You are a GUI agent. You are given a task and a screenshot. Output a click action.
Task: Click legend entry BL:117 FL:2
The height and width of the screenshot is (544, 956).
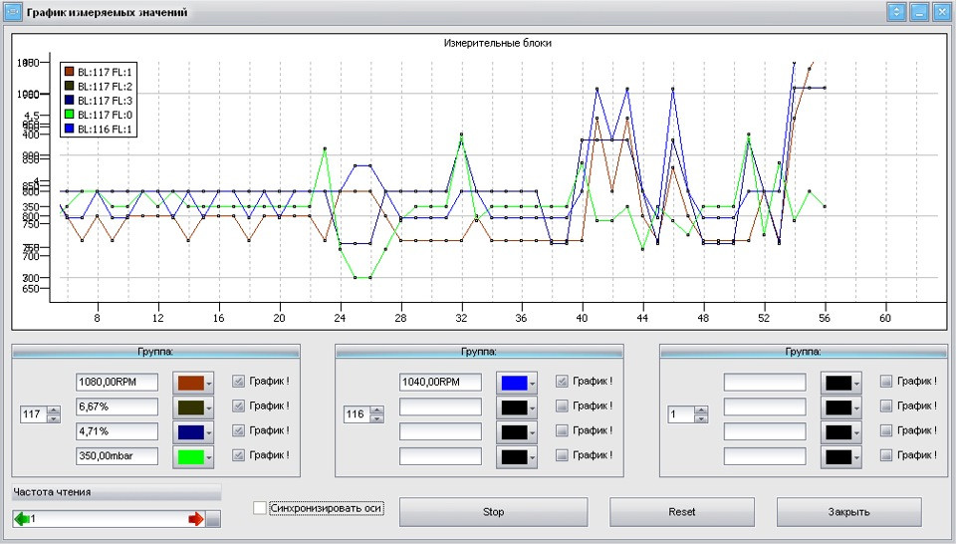[98, 87]
